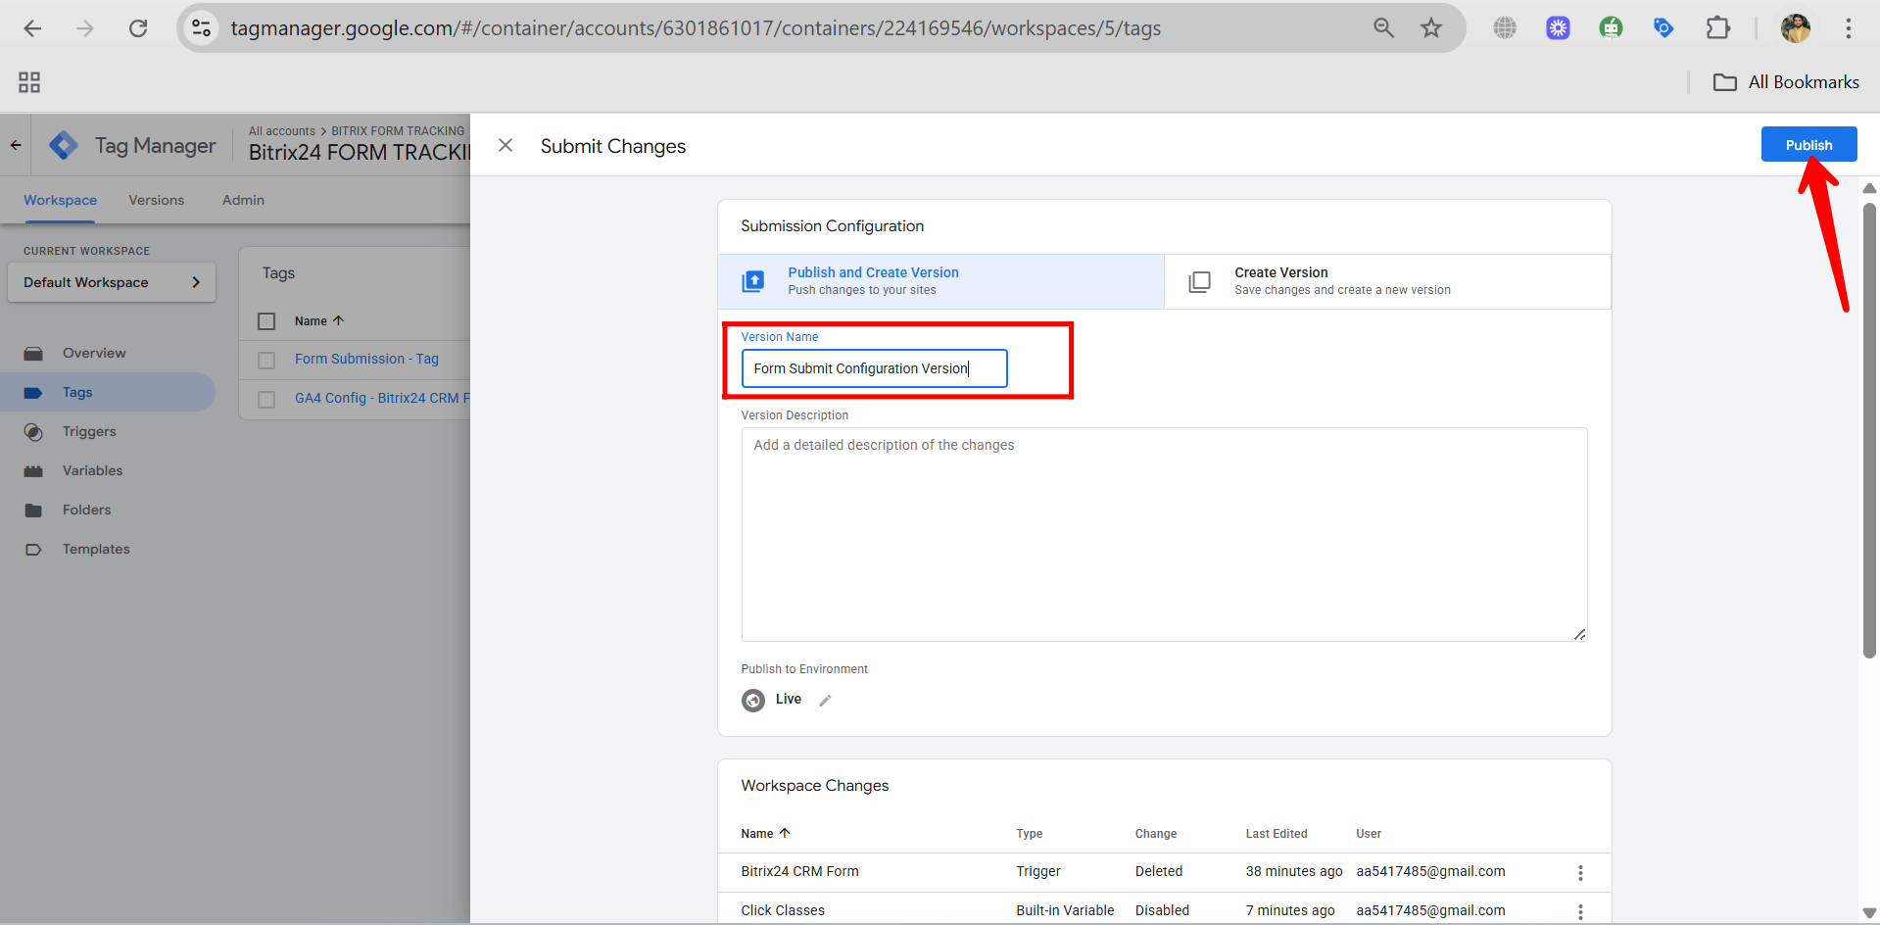Click the browser back arrow
1880x925 pixels.
tap(32, 28)
